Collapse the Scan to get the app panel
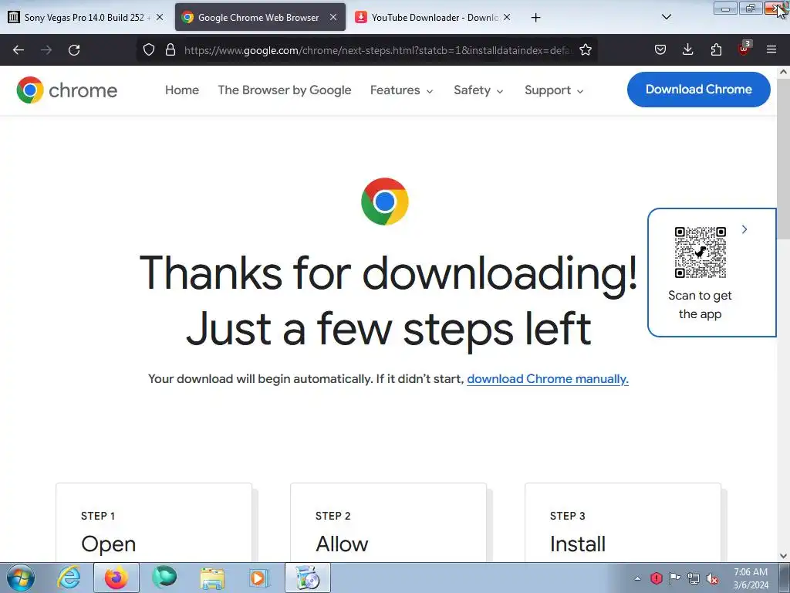 pos(744,229)
